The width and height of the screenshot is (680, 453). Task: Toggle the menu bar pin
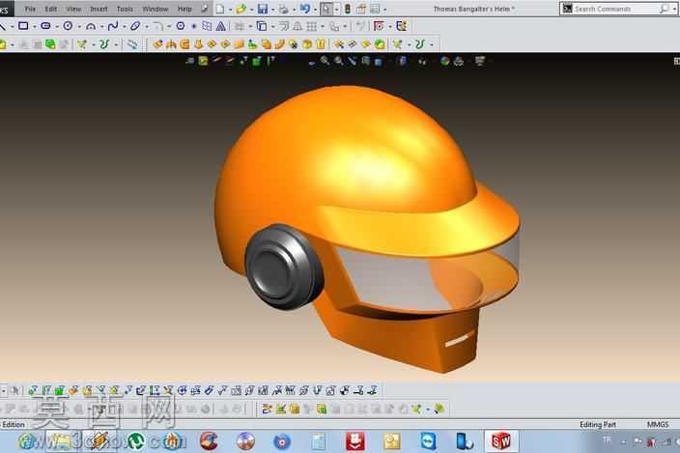pyautogui.click(x=204, y=9)
